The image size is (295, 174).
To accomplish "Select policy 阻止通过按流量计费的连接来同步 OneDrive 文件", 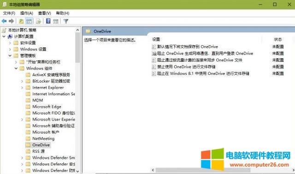I will [200, 60].
